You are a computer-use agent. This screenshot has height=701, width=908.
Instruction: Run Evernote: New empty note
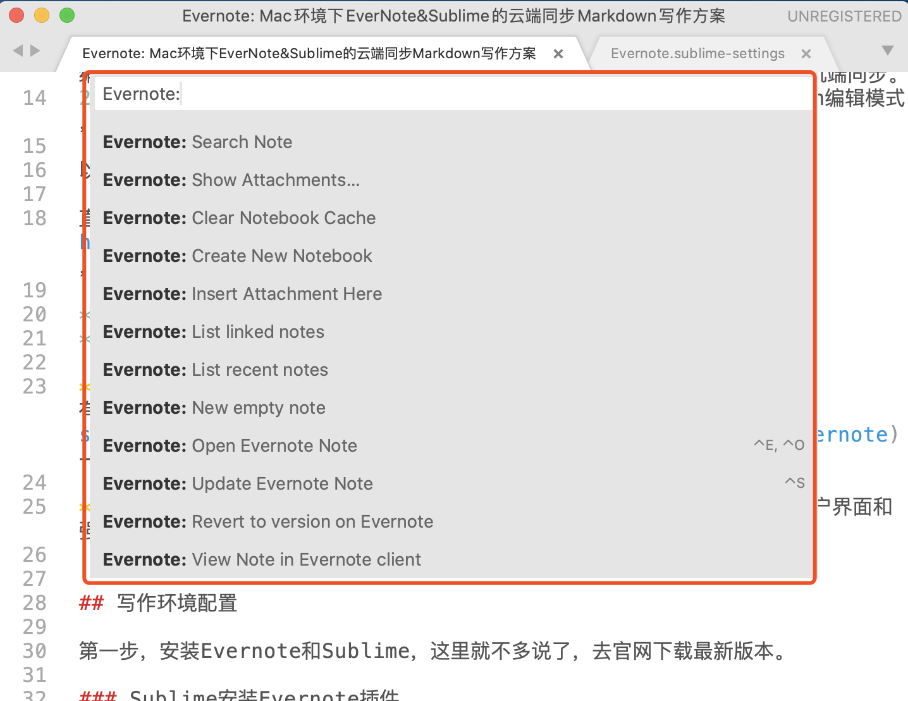[450, 407]
